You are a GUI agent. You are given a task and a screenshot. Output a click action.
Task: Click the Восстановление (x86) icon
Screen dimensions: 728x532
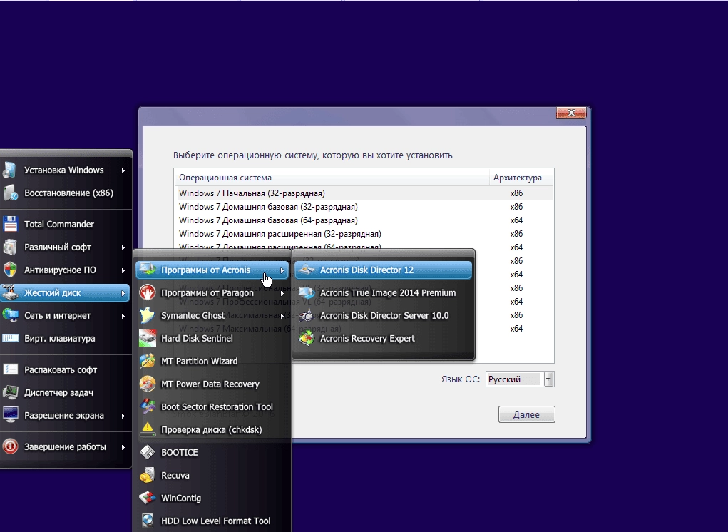(10, 193)
